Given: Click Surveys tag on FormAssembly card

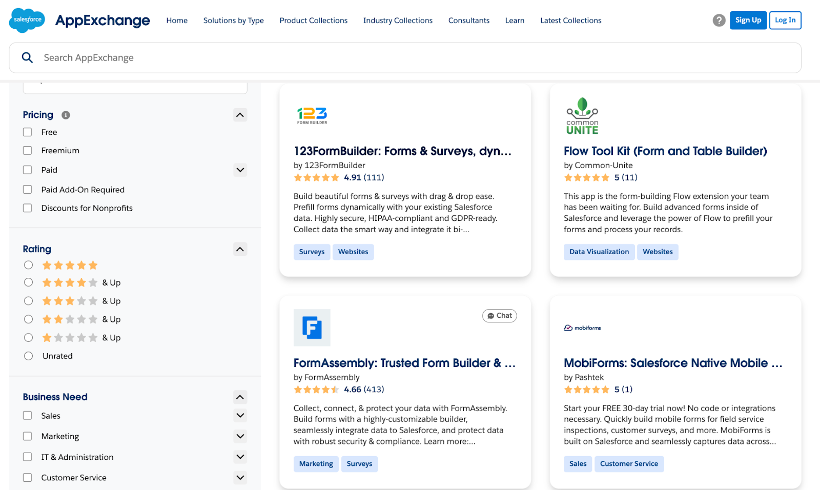Looking at the screenshot, I should pyautogui.click(x=359, y=464).
